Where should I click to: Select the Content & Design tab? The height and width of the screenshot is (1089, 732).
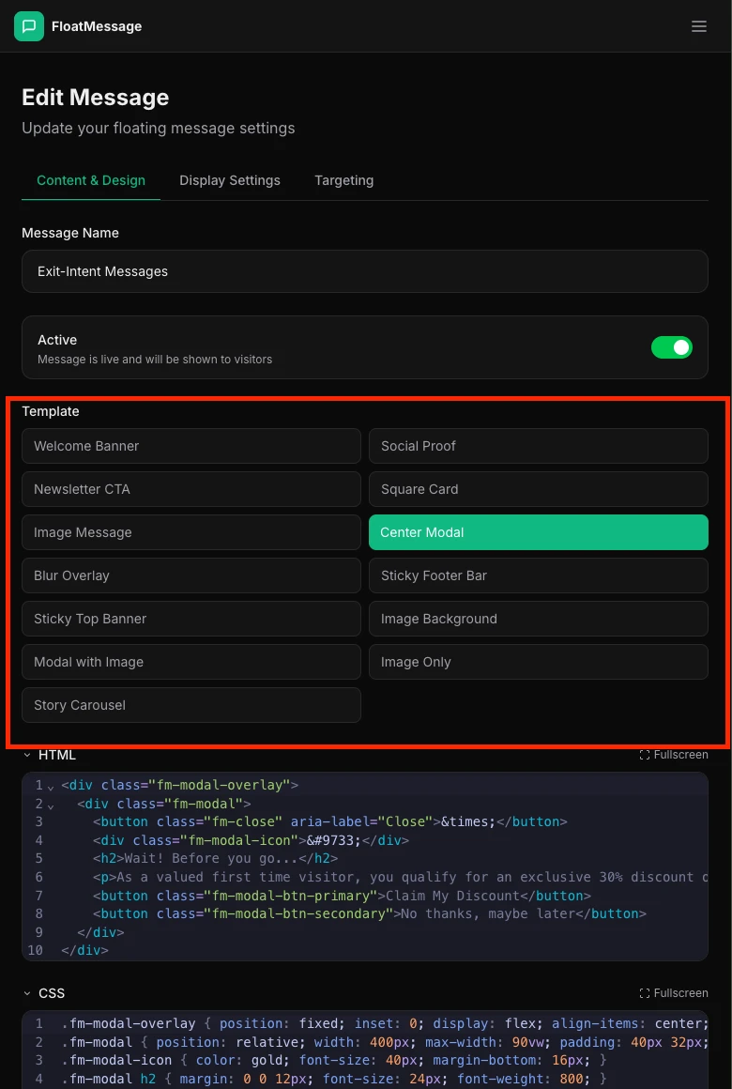91,180
